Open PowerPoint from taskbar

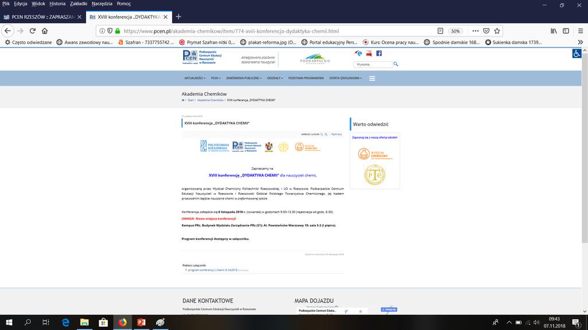pyautogui.click(x=141, y=322)
